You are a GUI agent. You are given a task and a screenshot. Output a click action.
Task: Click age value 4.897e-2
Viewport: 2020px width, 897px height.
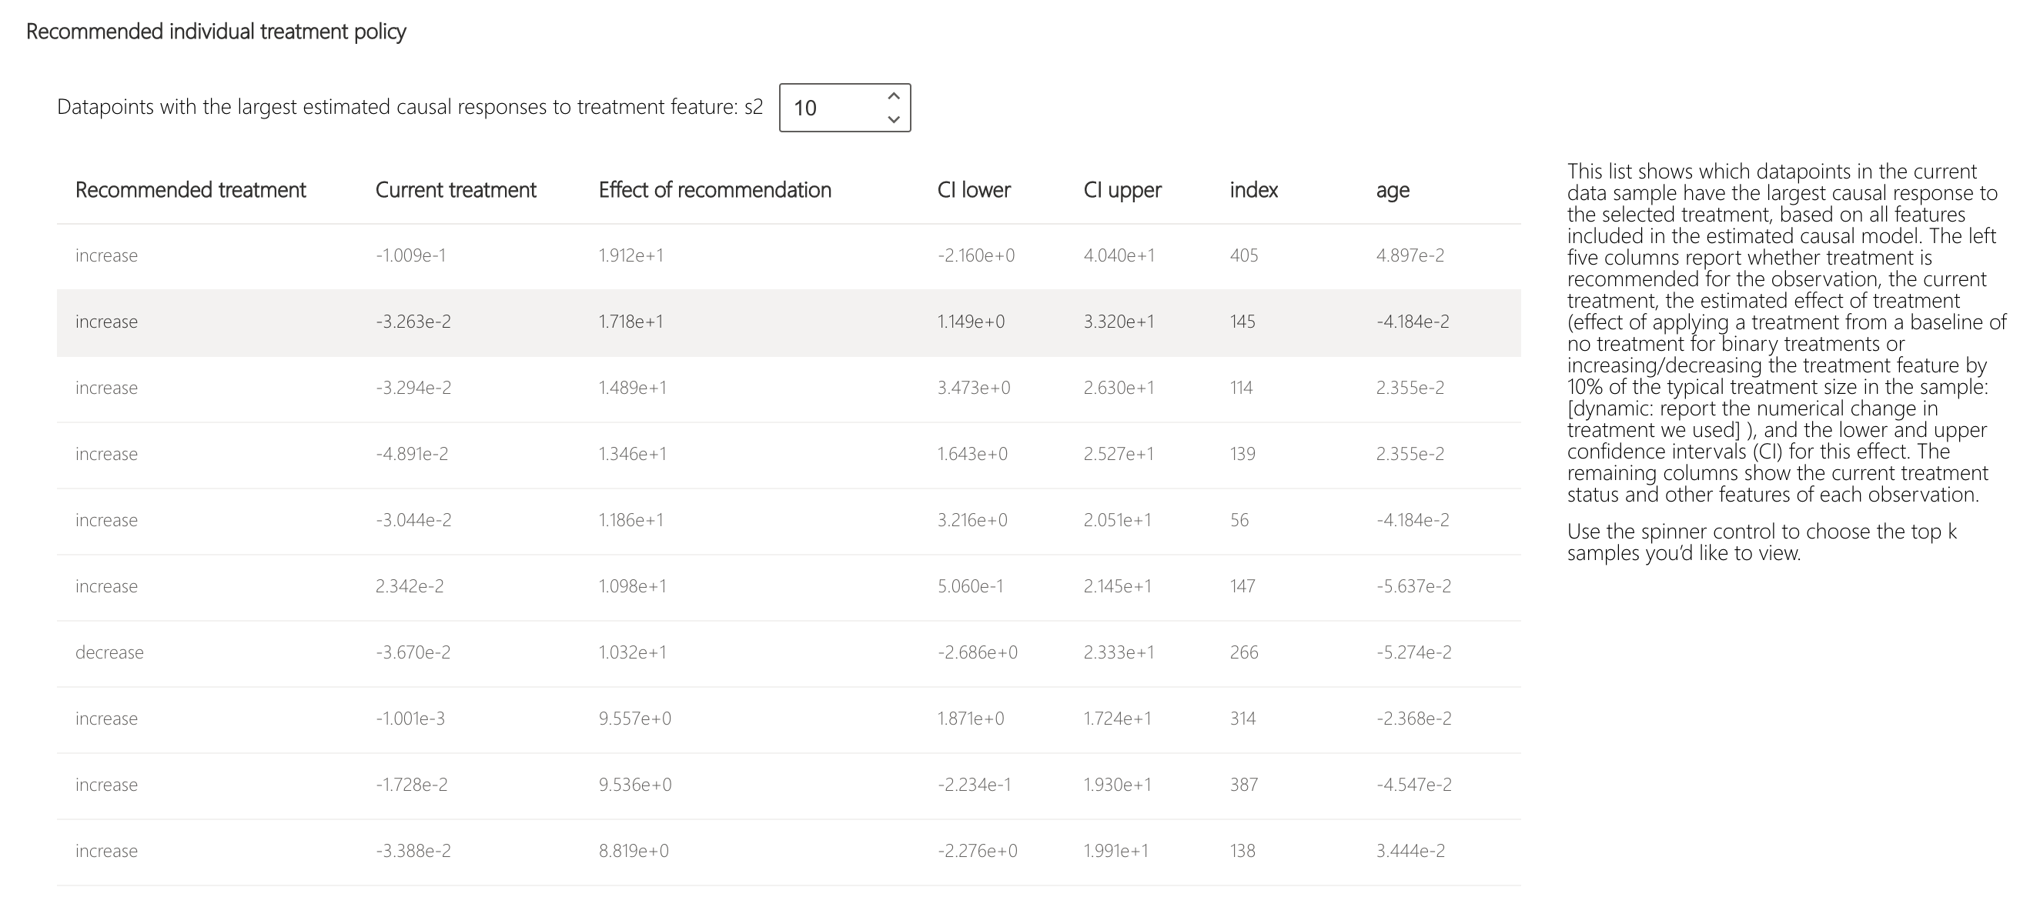(1410, 255)
